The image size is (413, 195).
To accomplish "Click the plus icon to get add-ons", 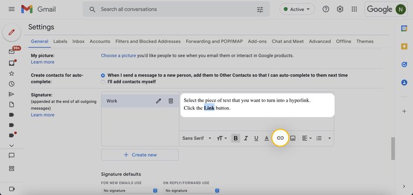I will click(404, 111).
